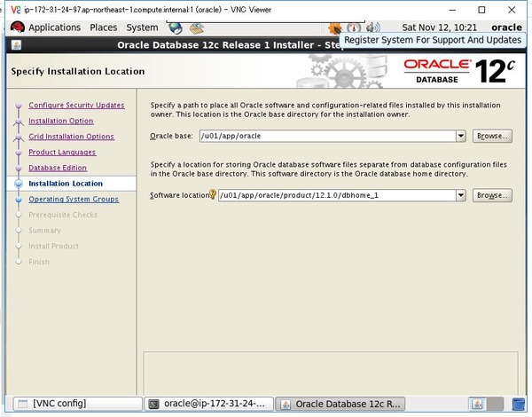This screenshot has width=532, height=417.
Task: Go to Operating System Groups step
Action: click(74, 199)
